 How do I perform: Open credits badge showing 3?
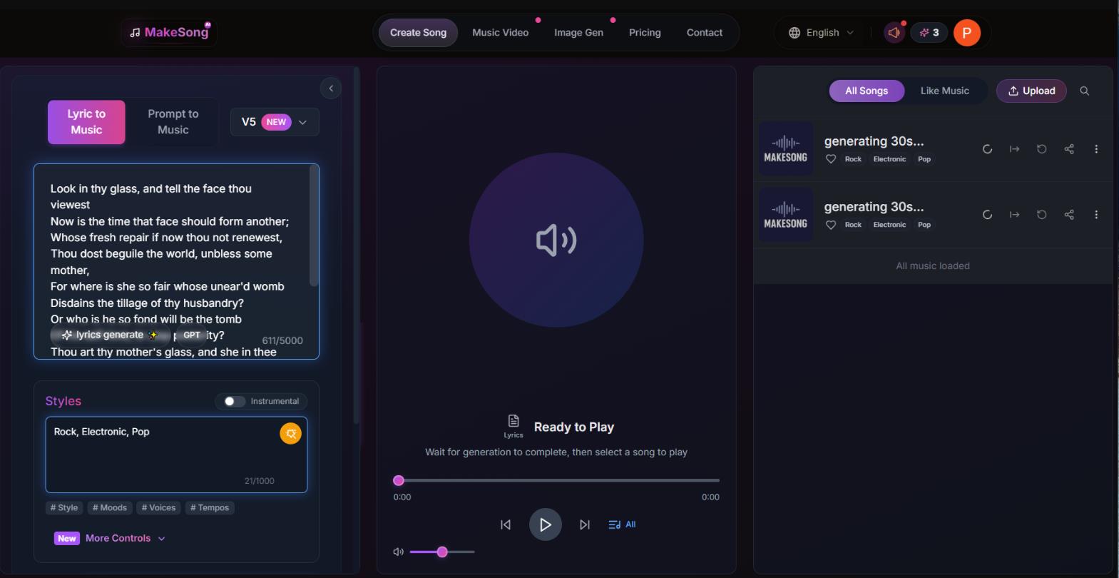coord(929,33)
